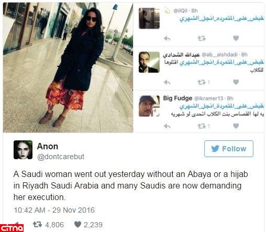Retweet the @ilQil tweet
The width and height of the screenshot is (266, 232).
[x=202, y=38]
